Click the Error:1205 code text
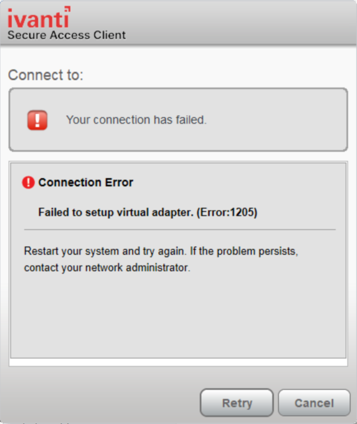Screen dimensions: 357x424 [x=227, y=212]
